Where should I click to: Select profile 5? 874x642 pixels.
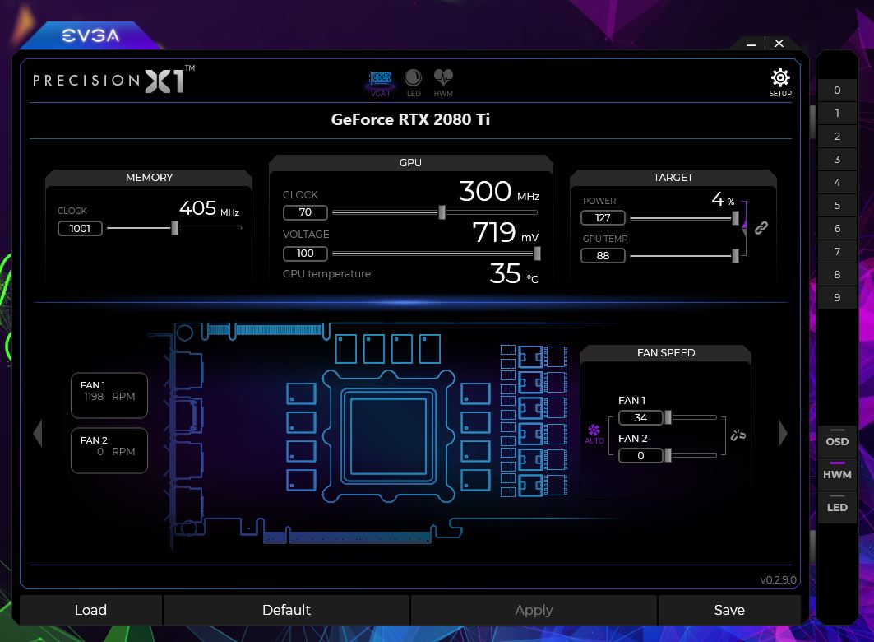pyautogui.click(x=837, y=205)
